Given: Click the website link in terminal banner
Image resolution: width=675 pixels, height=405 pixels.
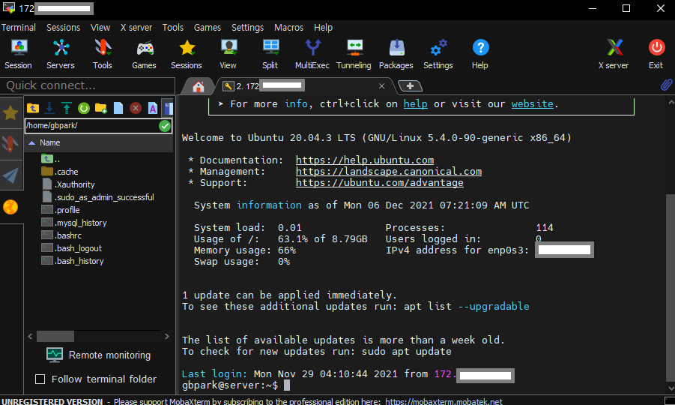Looking at the screenshot, I should [x=533, y=103].
